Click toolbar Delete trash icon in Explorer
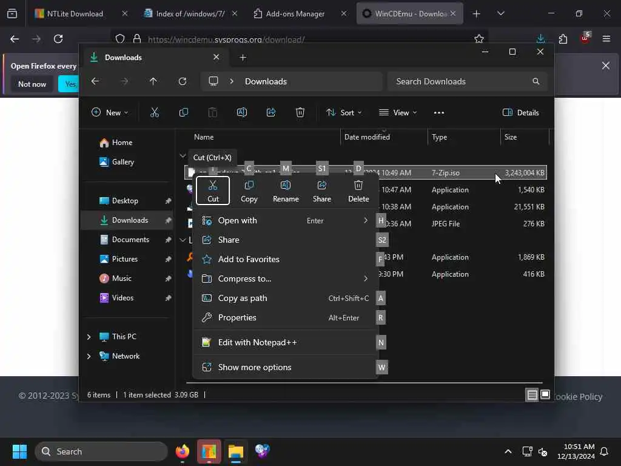The image size is (621, 466). 300,112
